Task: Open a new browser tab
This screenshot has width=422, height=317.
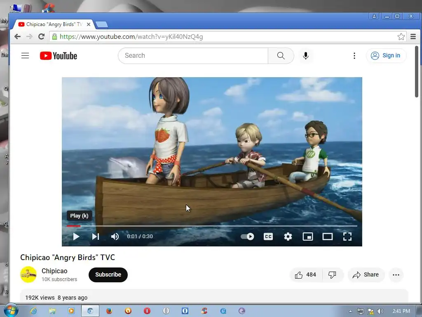Action: pyautogui.click(x=102, y=24)
